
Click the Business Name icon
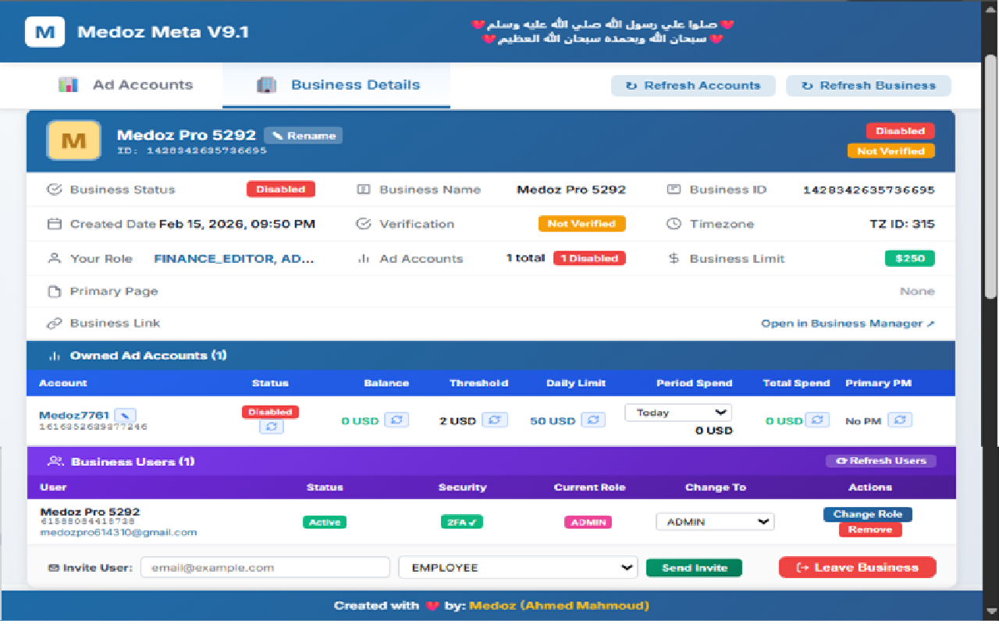[364, 190]
